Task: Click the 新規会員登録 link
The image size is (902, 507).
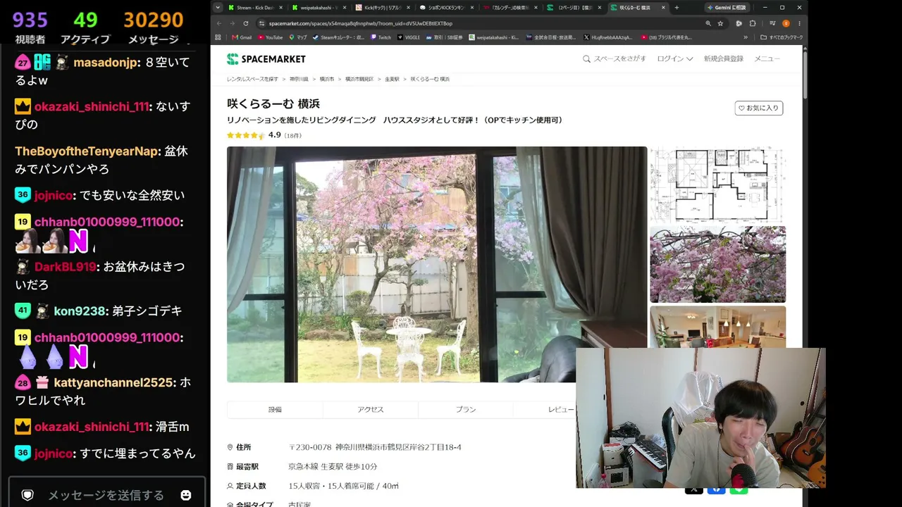Action: (723, 59)
